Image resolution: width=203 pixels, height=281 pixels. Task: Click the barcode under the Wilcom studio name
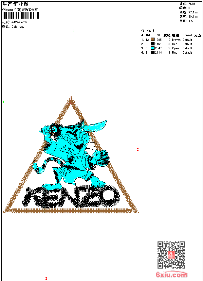(21, 15)
